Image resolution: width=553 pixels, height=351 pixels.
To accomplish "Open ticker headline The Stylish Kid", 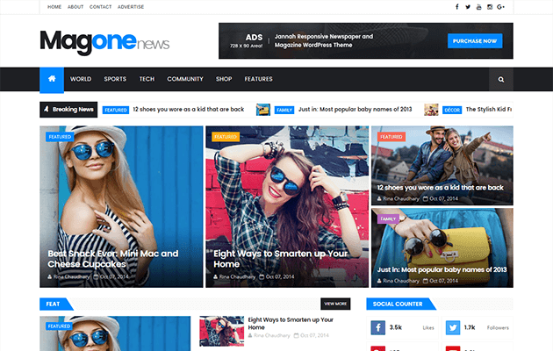I will (x=489, y=110).
